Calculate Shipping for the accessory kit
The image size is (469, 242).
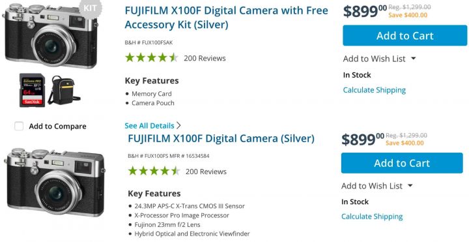click(x=374, y=90)
